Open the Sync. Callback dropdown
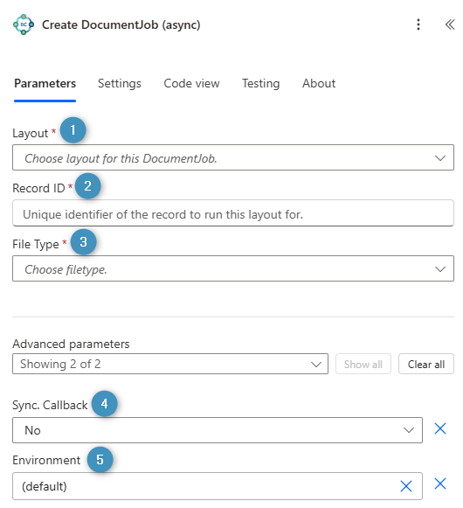 (218, 430)
